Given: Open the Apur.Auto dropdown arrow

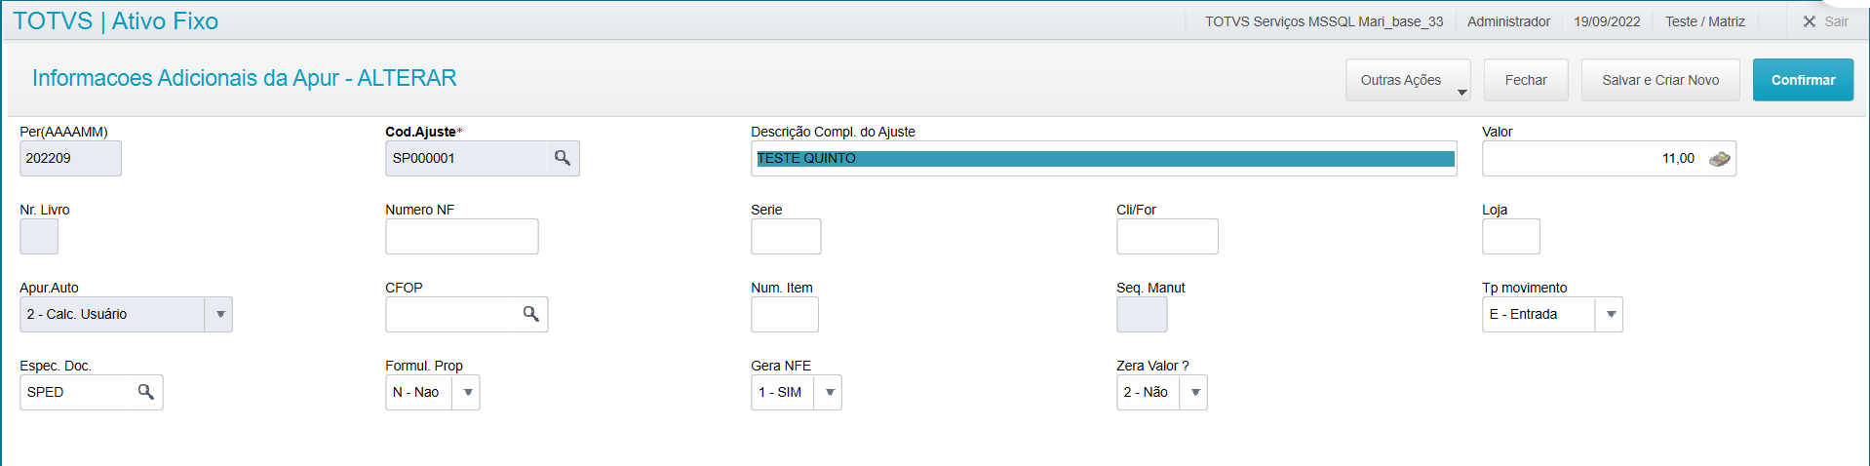Looking at the screenshot, I should click(x=220, y=314).
